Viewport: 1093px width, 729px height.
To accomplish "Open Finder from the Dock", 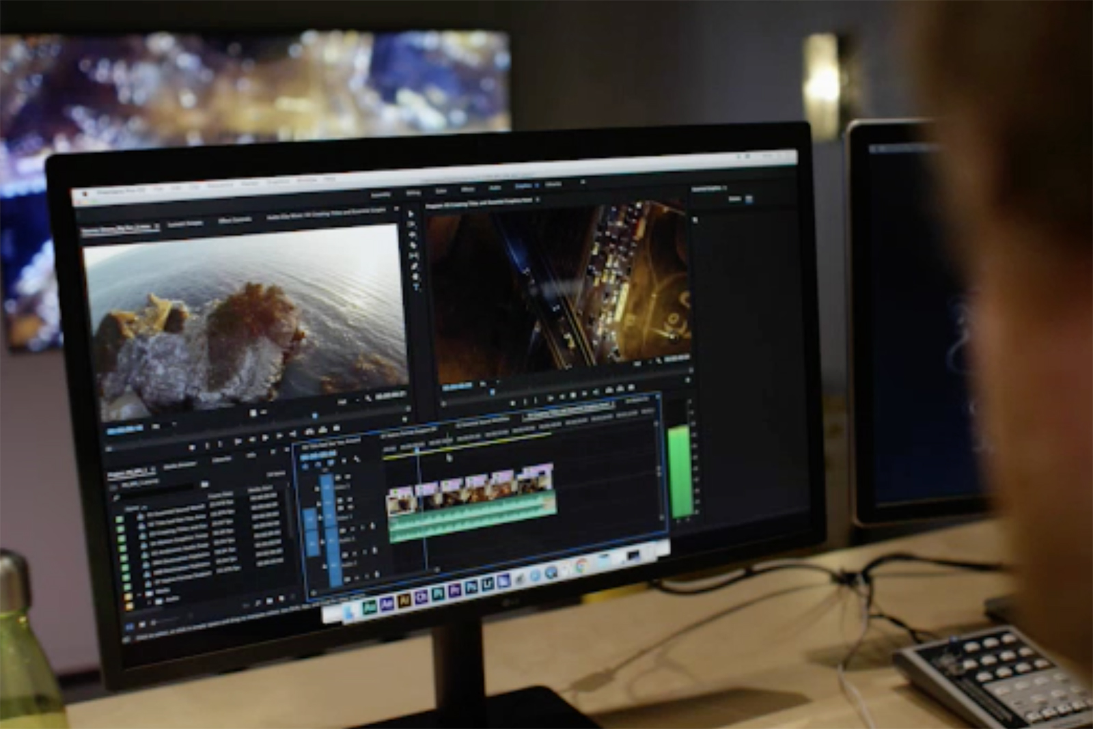I will 348,611.
